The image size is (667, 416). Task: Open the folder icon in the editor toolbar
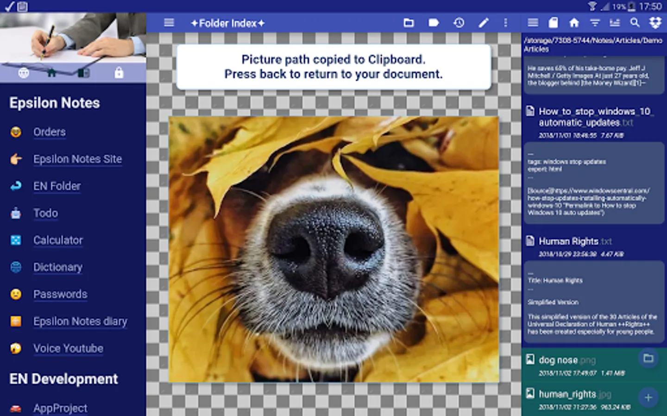[409, 23]
